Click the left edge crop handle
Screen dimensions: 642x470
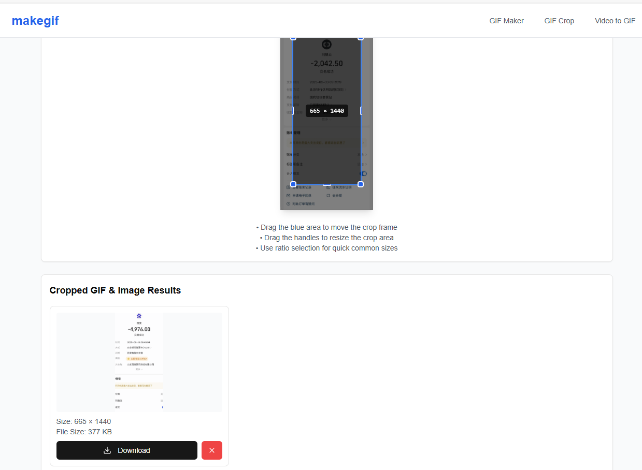pyautogui.click(x=293, y=111)
